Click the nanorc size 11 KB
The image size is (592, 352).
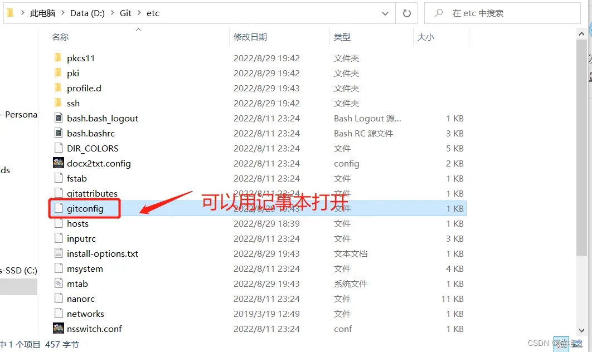(452, 299)
